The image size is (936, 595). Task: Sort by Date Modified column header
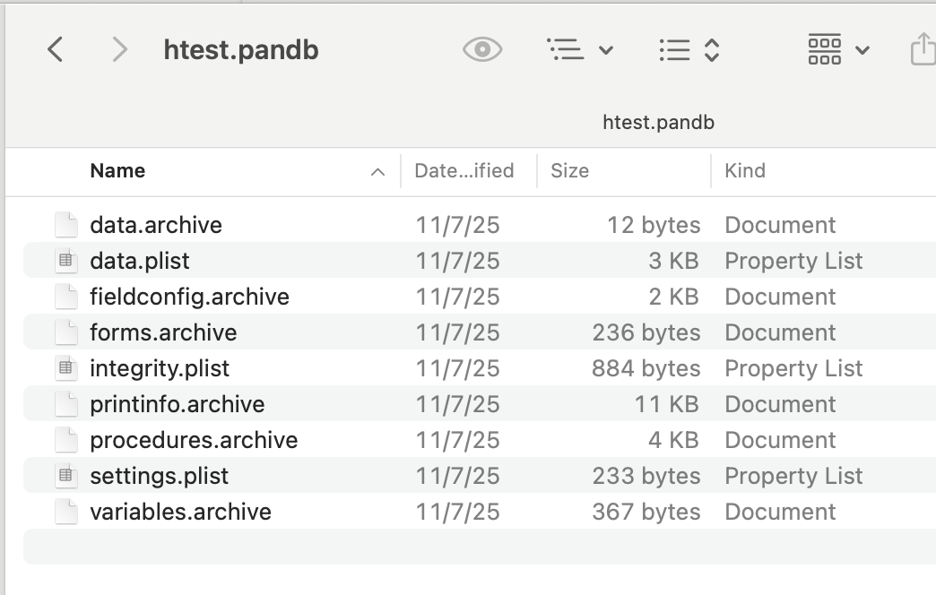(x=464, y=171)
